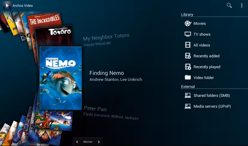Click the 'Hayao Miyazaki' director text
The width and height of the screenshot is (248, 146).
click(97, 44)
